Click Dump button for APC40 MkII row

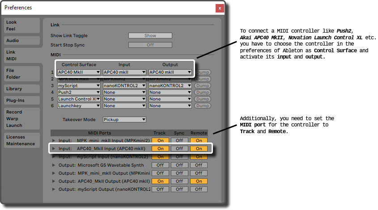pyautogui.click(x=203, y=72)
